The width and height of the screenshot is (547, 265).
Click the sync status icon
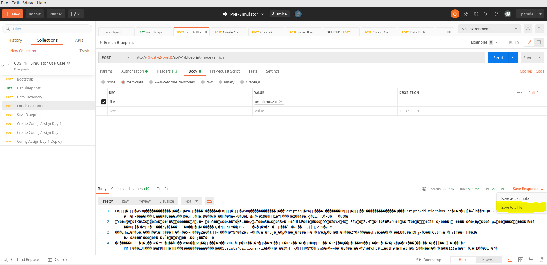[x=455, y=14]
